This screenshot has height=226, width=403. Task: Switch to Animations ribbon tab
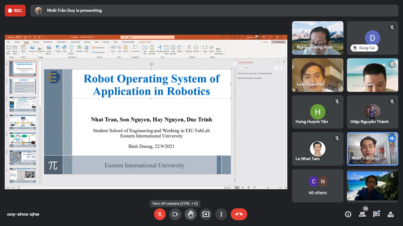coord(62,42)
